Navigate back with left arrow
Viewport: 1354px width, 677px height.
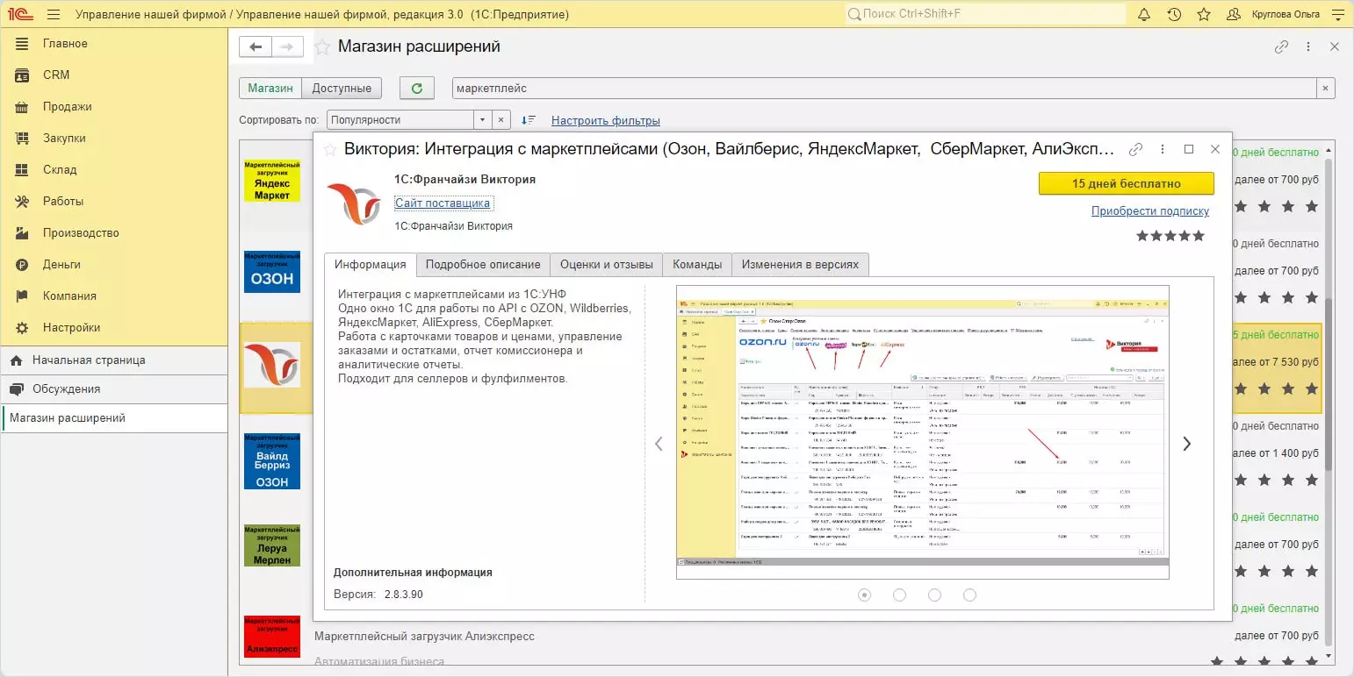256,47
